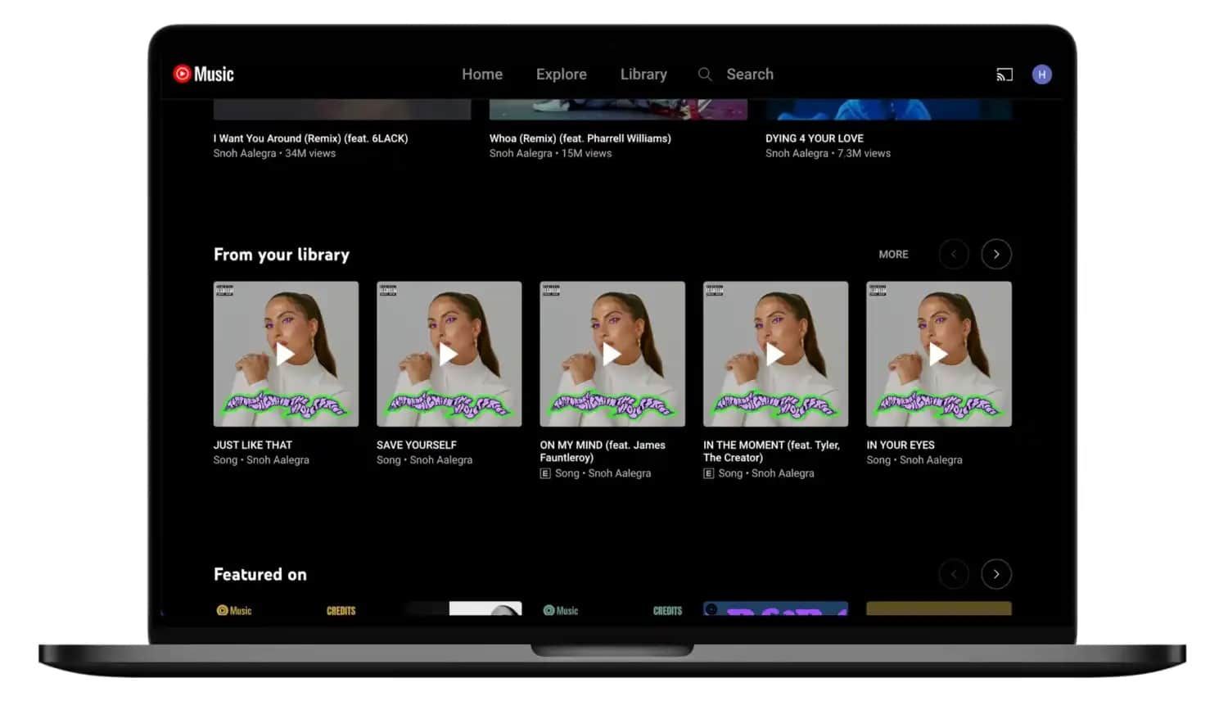
Task: Advance the Featured on carousel forward
Action: pos(996,573)
